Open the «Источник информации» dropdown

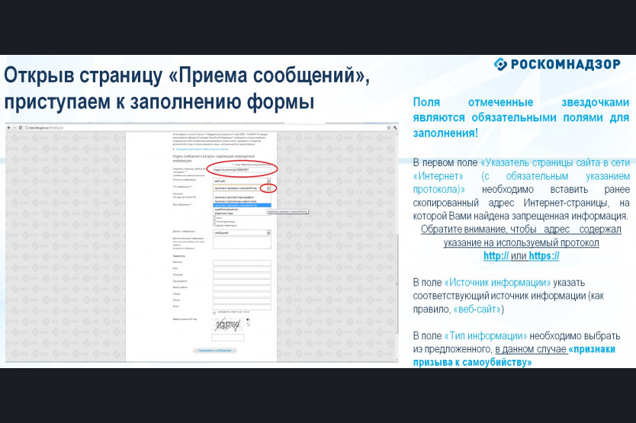(243, 180)
